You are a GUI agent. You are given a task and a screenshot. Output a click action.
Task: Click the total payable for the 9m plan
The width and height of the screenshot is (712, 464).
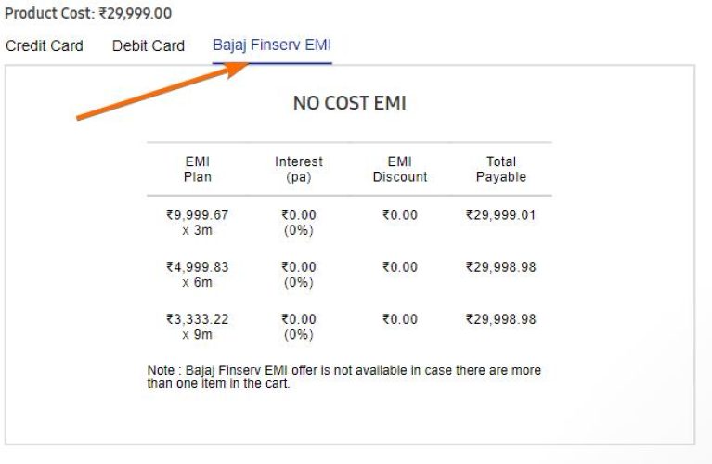(x=501, y=319)
